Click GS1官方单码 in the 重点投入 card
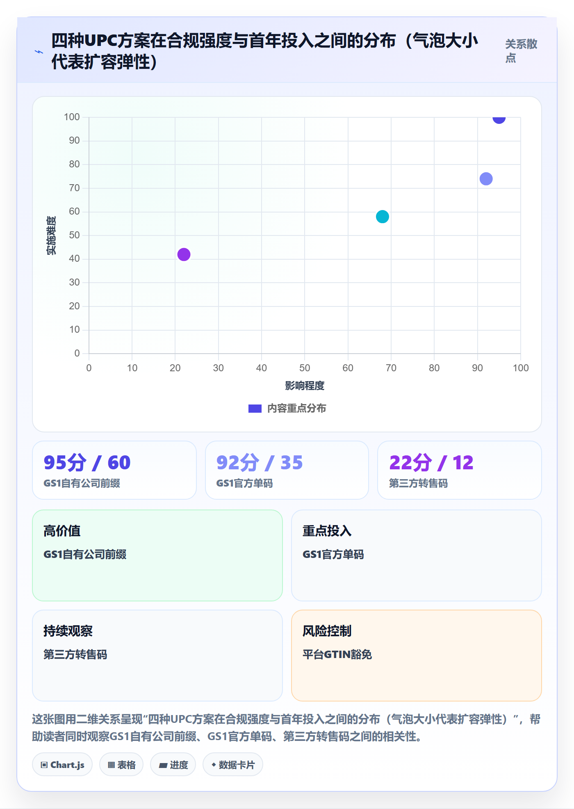 (333, 554)
